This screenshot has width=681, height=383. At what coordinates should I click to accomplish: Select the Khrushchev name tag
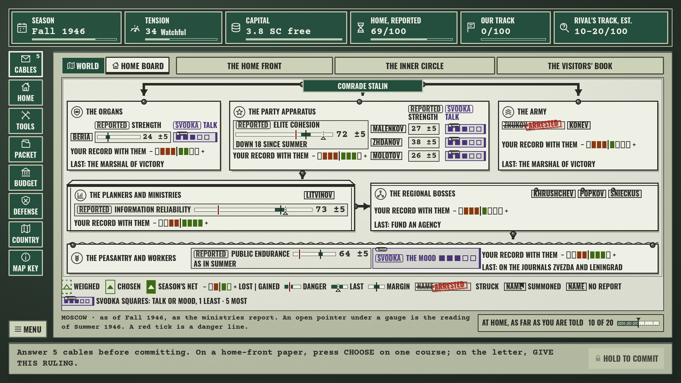[553, 194]
